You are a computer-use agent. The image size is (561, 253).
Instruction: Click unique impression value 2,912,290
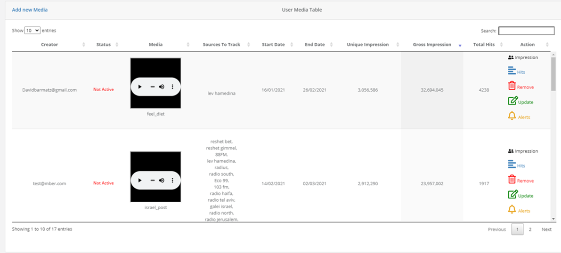click(367, 184)
